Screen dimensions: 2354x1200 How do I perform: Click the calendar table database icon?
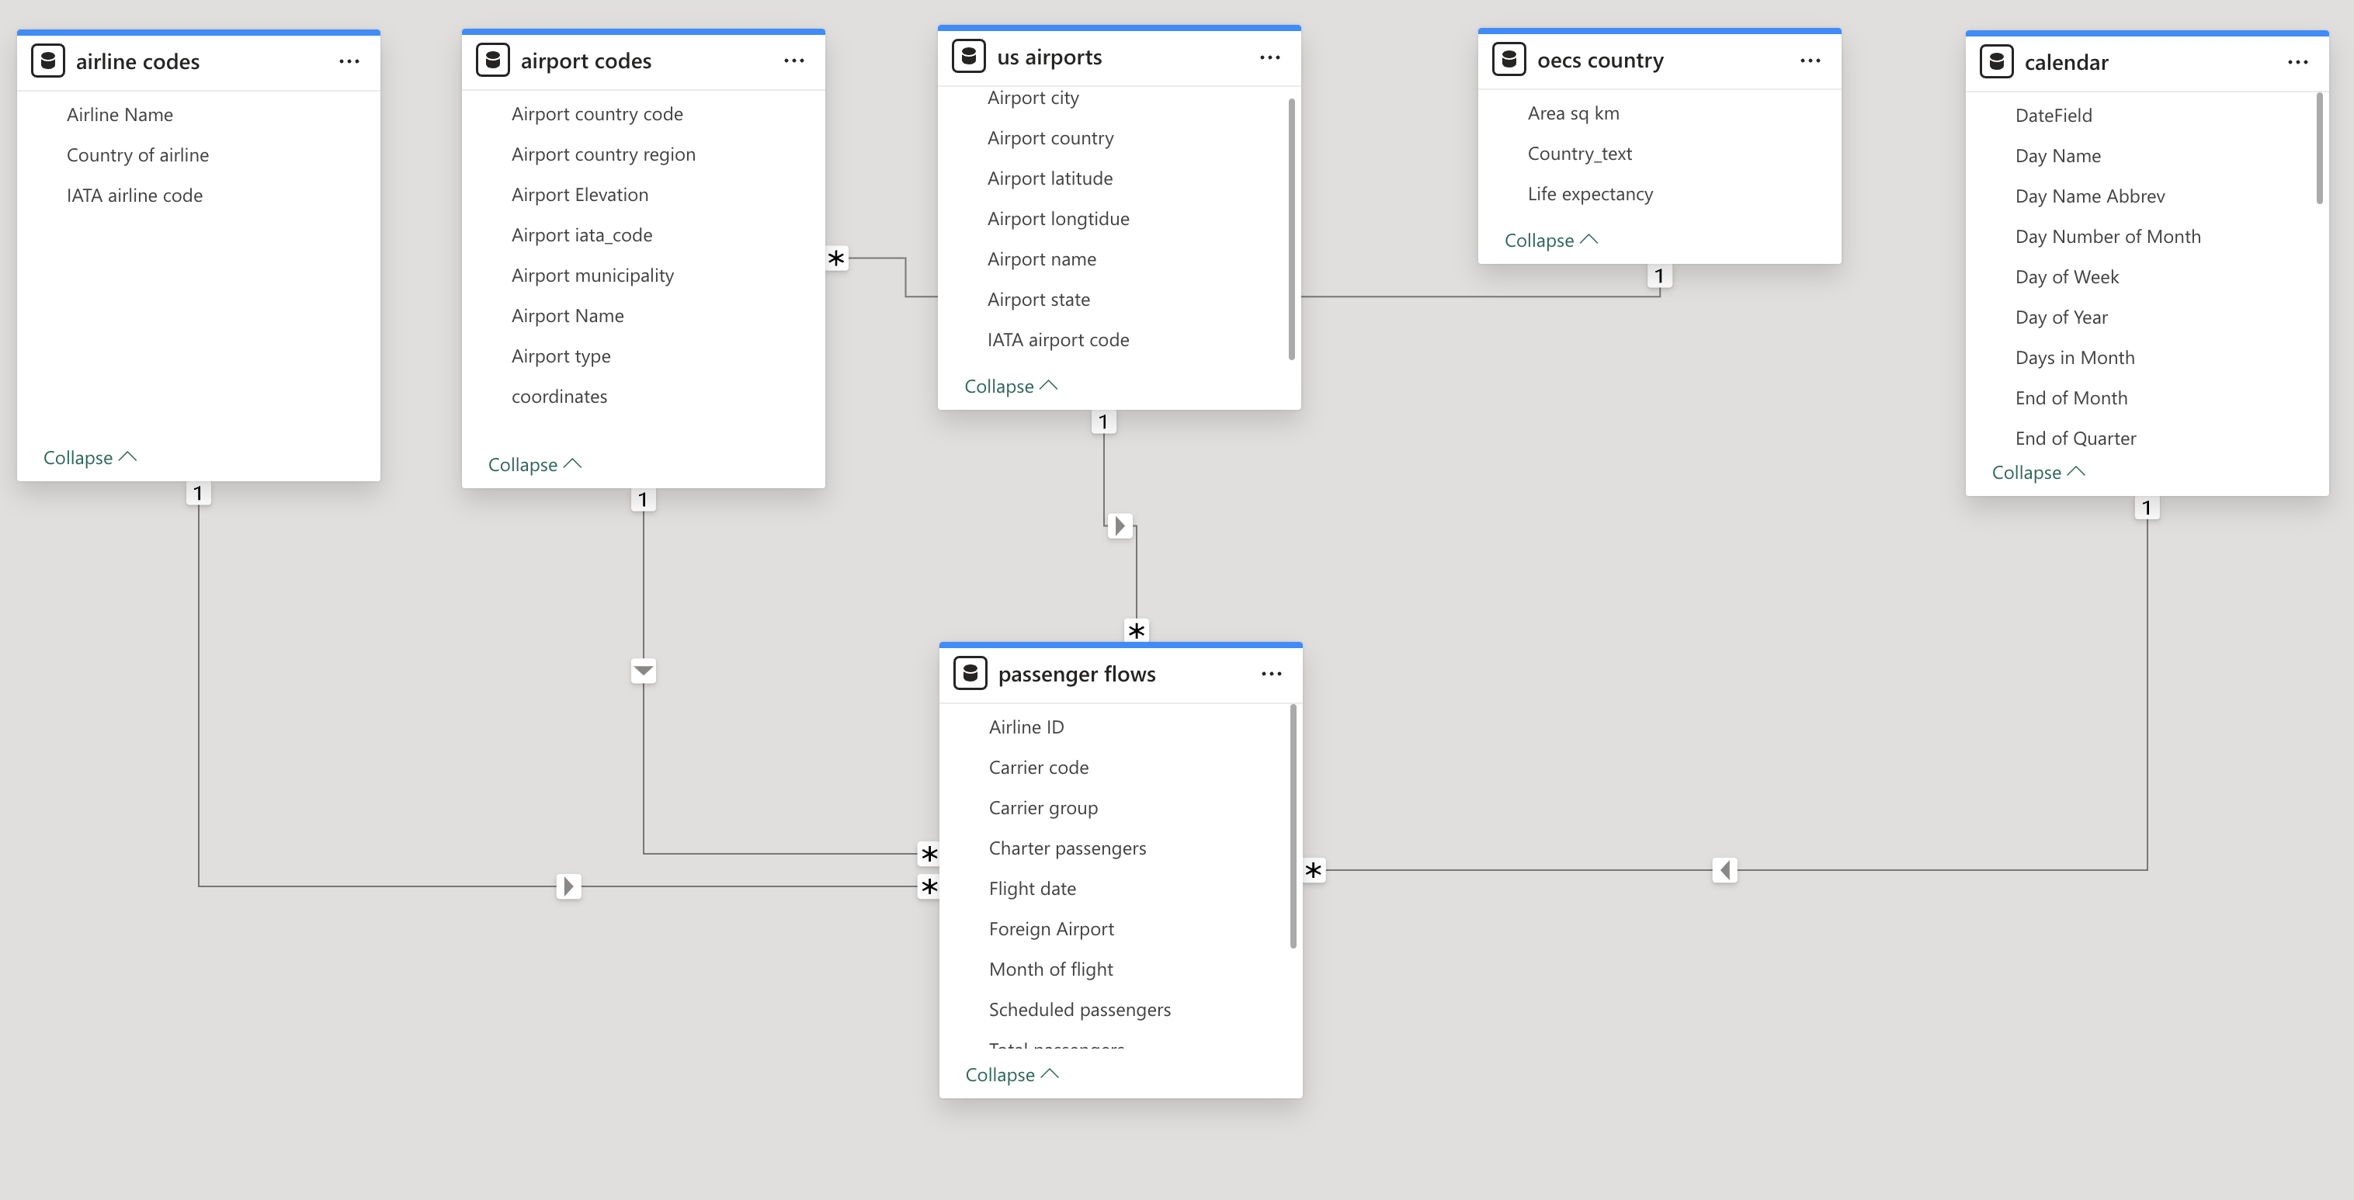point(1996,62)
